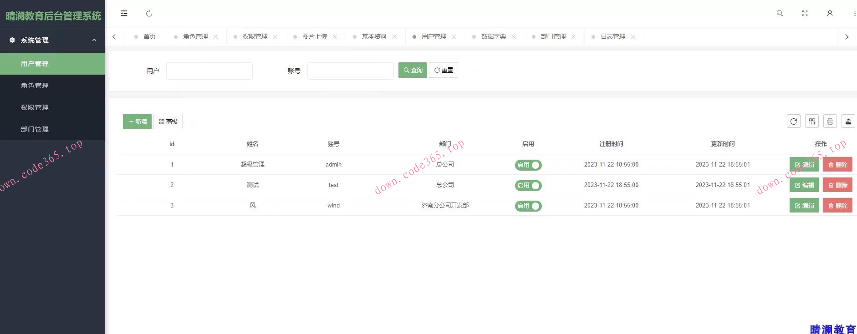
Task: Collapse the 系统管理 menu group
Action: click(52, 40)
